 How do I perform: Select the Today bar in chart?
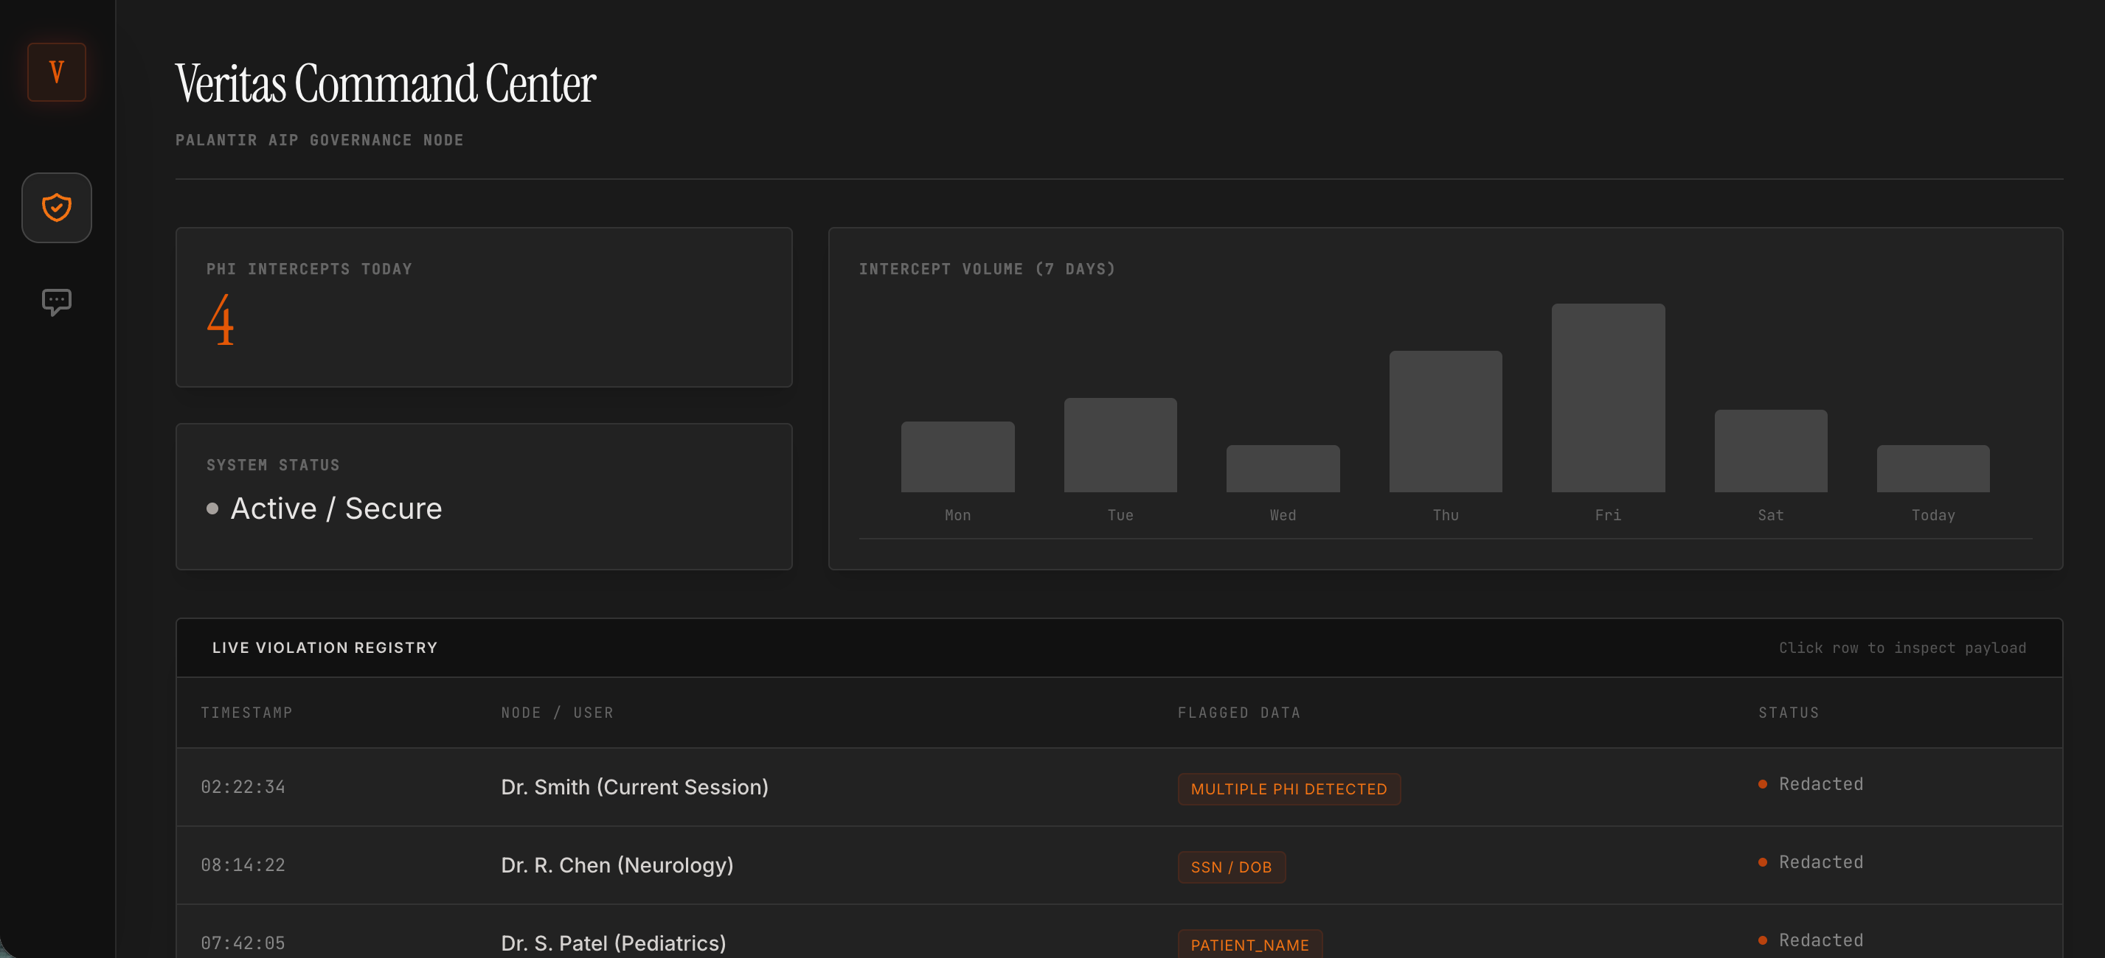coord(1932,469)
